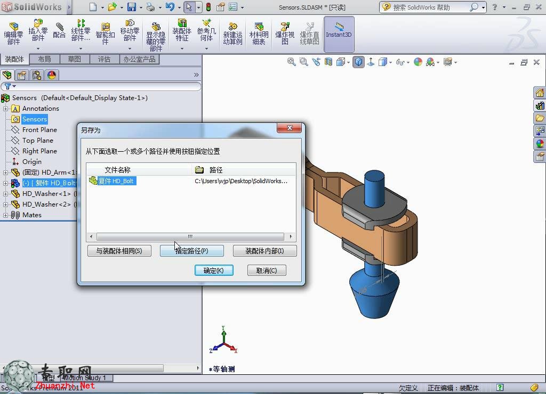Click the 装配体特征 tool
The width and height of the screenshot is (546, 394).
[182, 30]
